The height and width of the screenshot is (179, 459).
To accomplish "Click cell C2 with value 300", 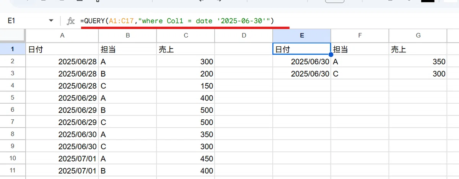I will pyautogui.click(x=186, y=61).
